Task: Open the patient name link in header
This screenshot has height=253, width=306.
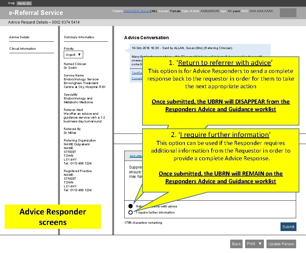Action: (137, 11)
